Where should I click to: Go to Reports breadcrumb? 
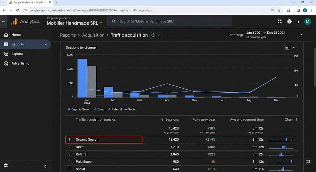coord(68,35)
